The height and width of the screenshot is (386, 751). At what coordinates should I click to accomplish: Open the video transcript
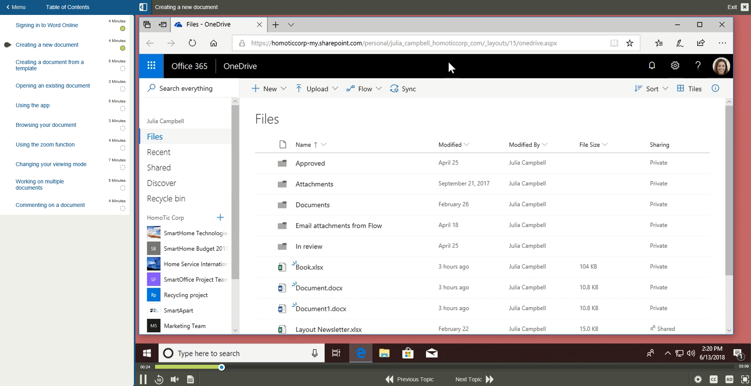pos(190,379)
